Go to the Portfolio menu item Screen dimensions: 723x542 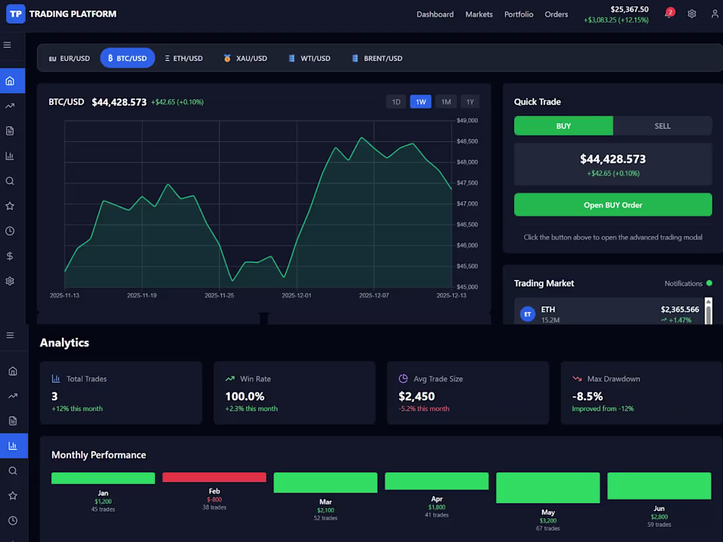pos(519,14)
